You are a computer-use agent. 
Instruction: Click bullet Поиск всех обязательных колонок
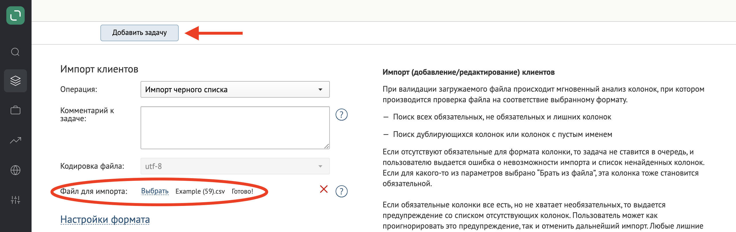(x=502, y=117)
